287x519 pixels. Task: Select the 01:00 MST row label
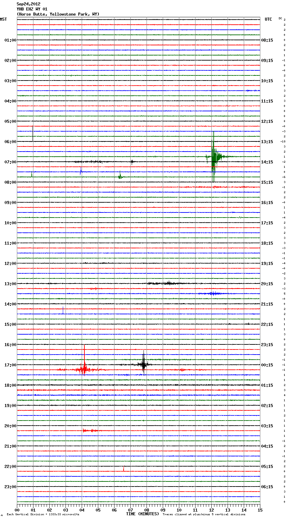tap(10, 40)
